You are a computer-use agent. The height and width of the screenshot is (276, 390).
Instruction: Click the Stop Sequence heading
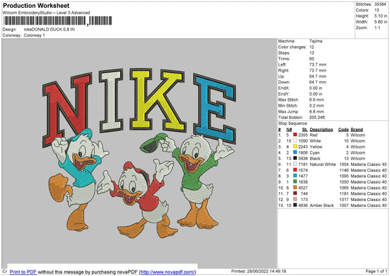coord(293,124)
